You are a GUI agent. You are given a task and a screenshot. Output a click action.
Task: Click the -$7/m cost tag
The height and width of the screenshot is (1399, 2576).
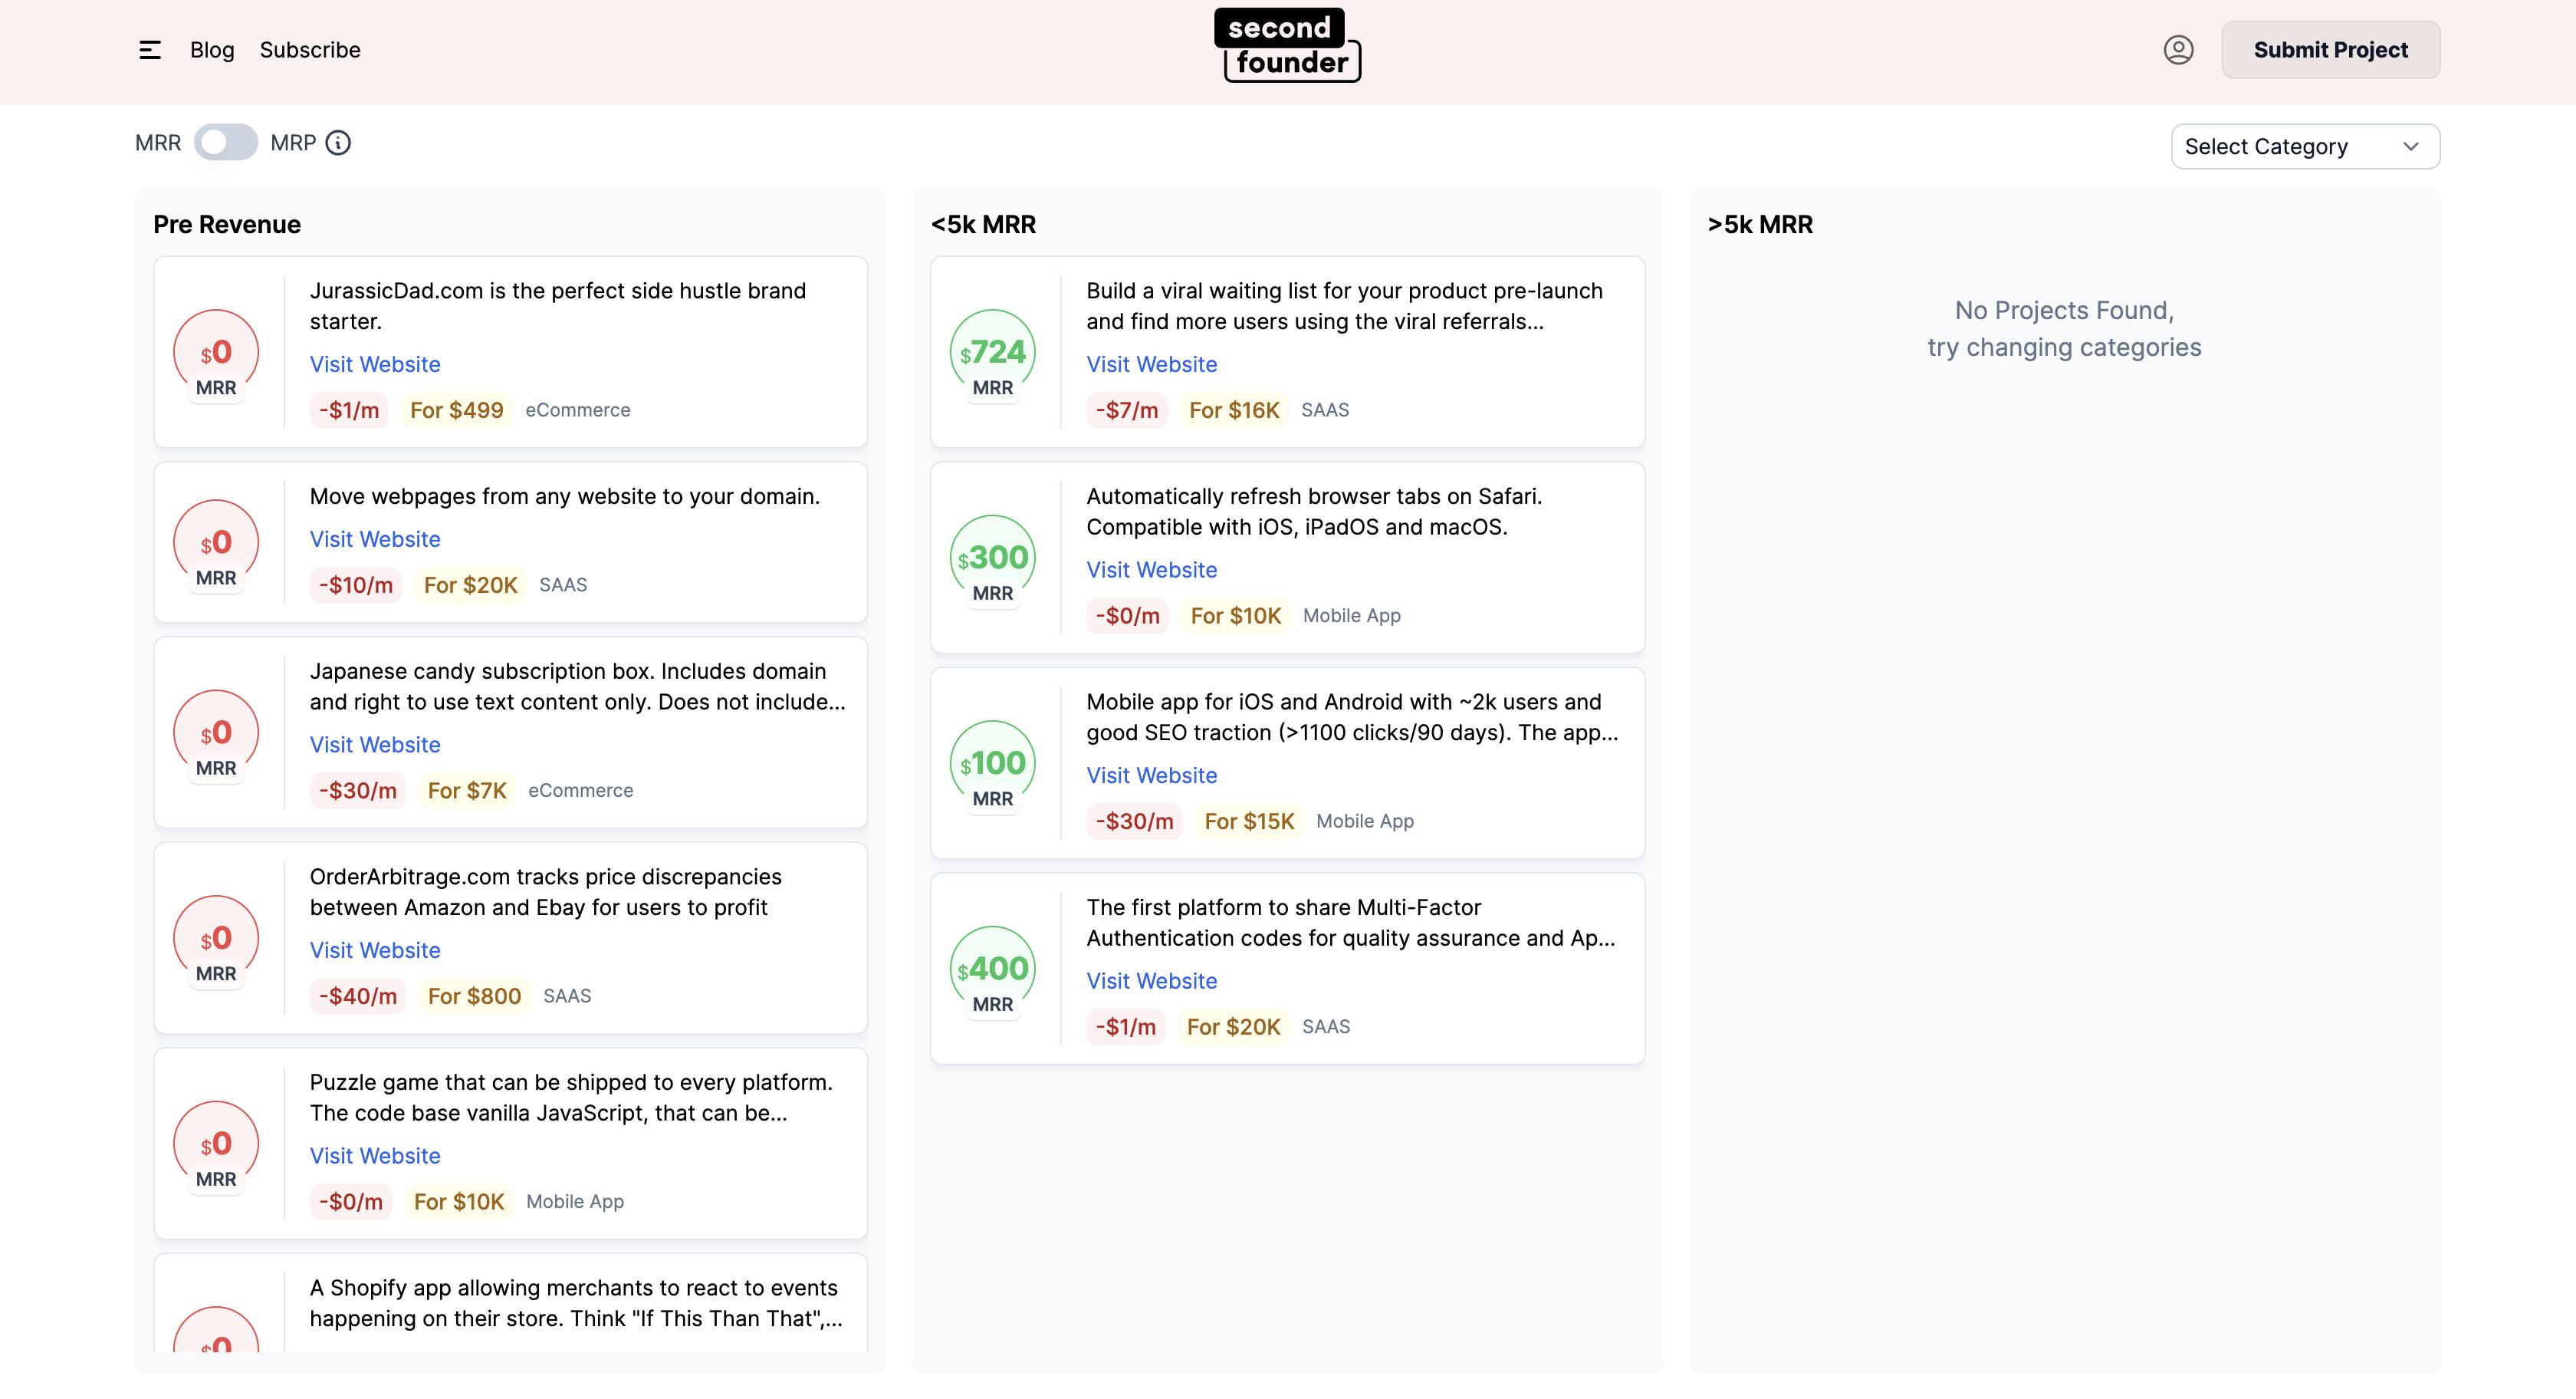(x=1126, y=410)
